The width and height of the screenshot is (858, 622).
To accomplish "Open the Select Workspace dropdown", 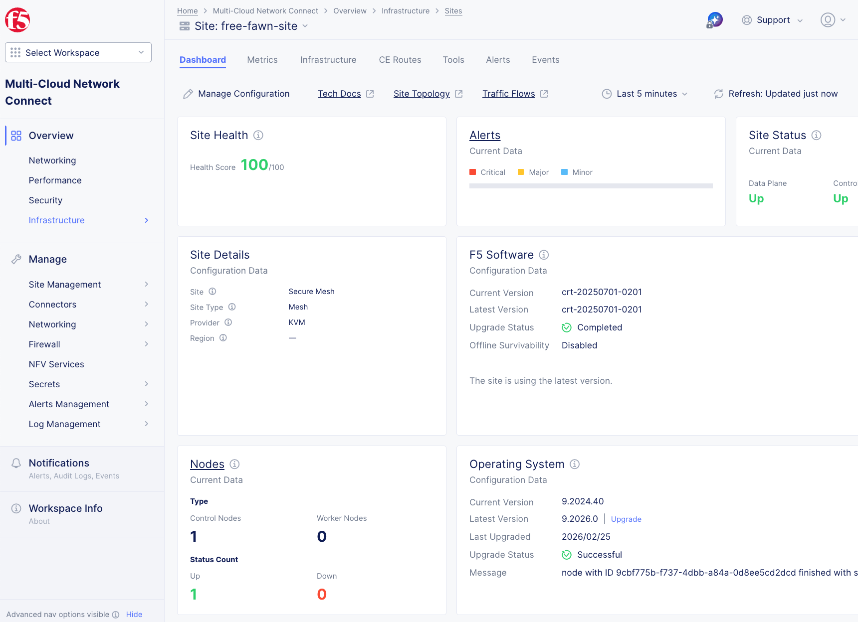I will [x=78, y=52].
